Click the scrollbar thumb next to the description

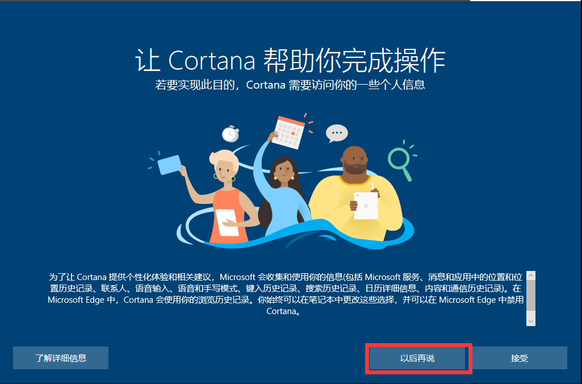(x=531, y=295)
